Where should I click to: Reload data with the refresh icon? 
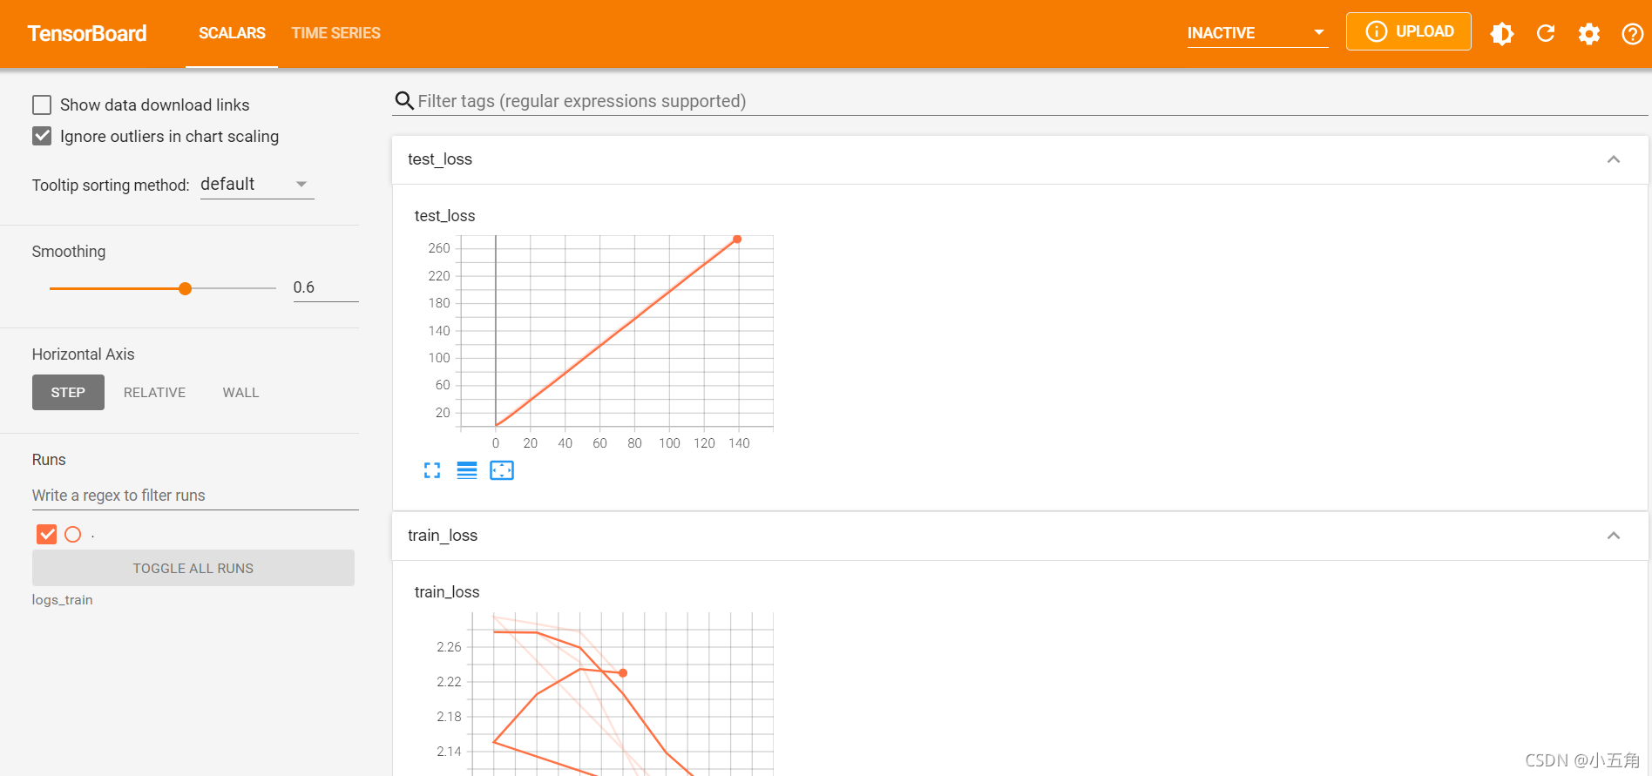1546,33
